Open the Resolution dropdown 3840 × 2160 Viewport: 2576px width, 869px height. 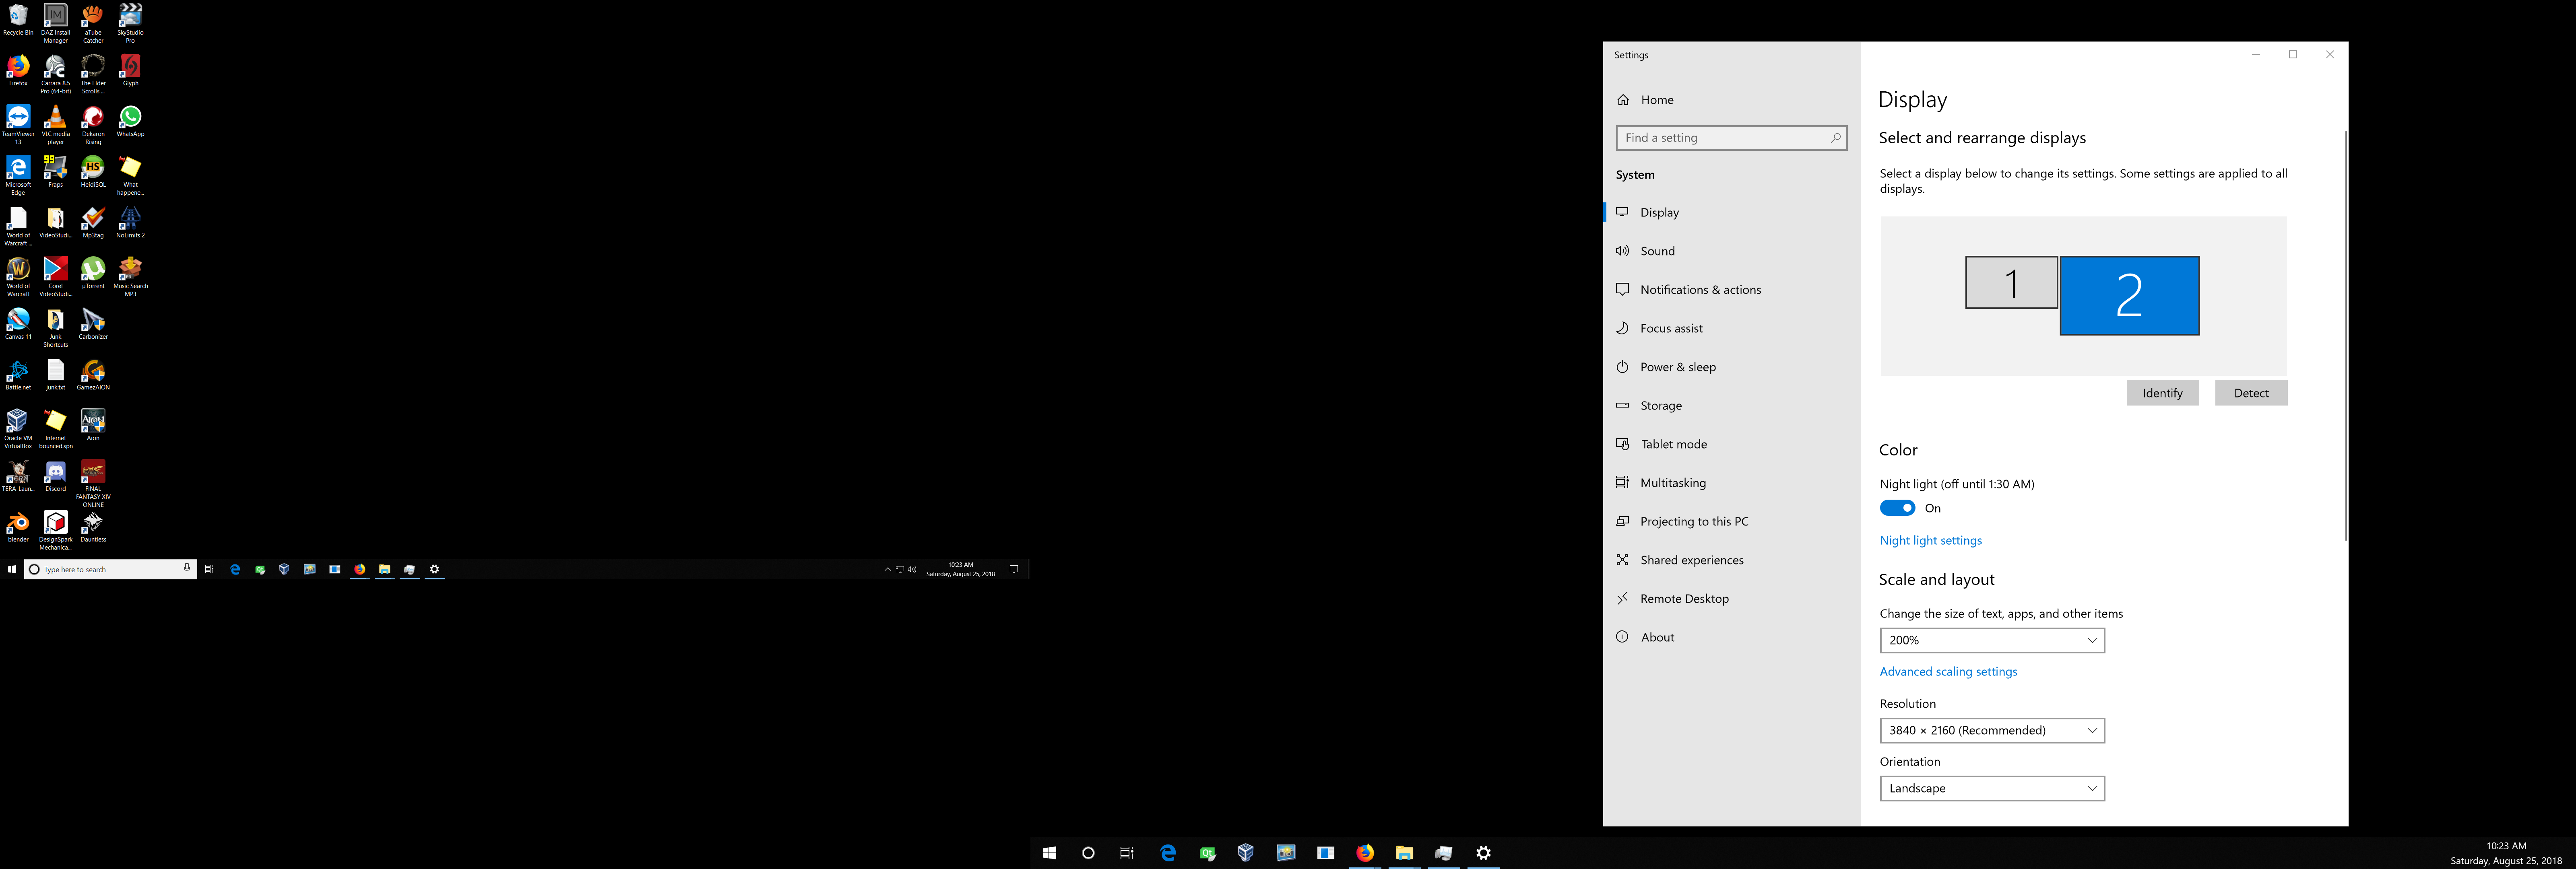point(1991,730)
